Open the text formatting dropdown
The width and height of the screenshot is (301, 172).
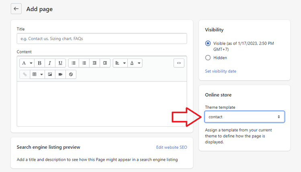coord(27,63)
